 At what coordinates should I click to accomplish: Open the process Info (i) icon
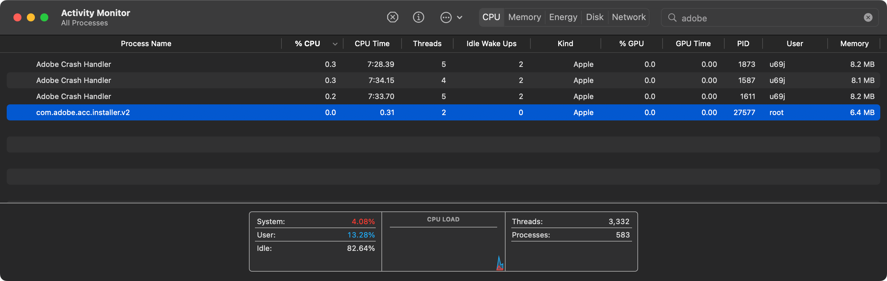[x=418, y=17]
